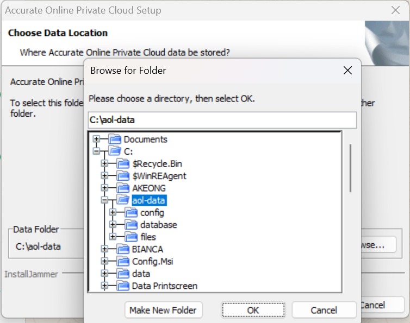Click the BIANCA folder icon
This screenshot has height=323, width=410.
123,249
